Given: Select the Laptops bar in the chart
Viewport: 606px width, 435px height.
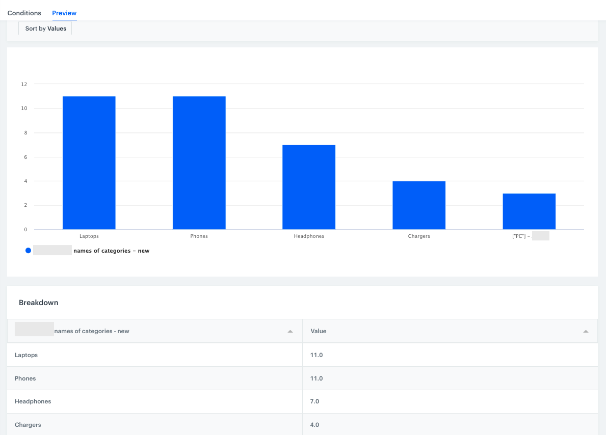Looking at the screenshot, I should [89, 163].
